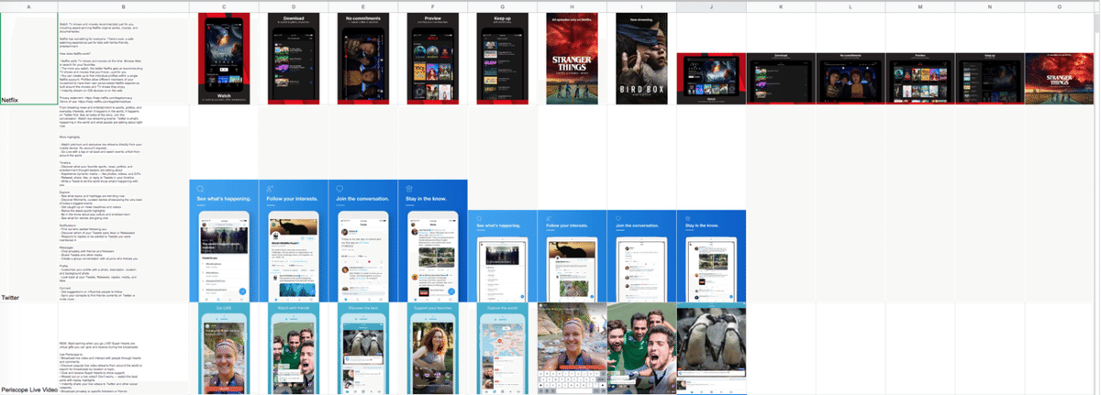Click the 'Twitter' cell in column A
Viewport: 1101px width, 395px height.
click(28, 203)
